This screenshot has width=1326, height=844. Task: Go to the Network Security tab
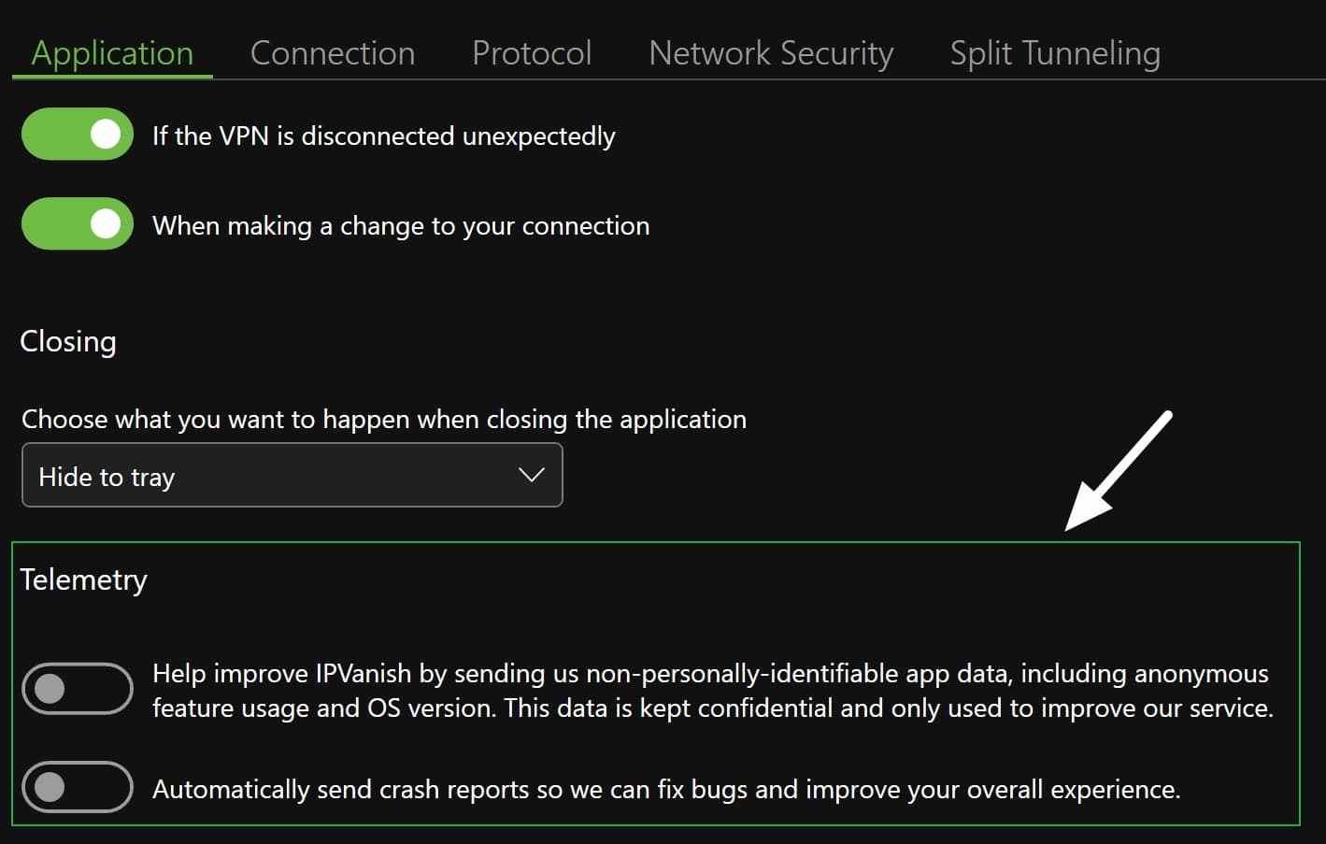point(771,53)
